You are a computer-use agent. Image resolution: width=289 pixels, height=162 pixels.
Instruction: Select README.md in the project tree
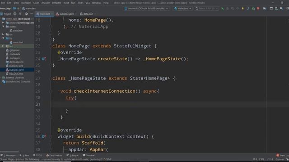coord(14,74)
